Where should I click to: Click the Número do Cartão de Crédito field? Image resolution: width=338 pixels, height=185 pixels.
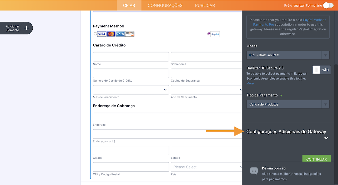coord(131,73)
